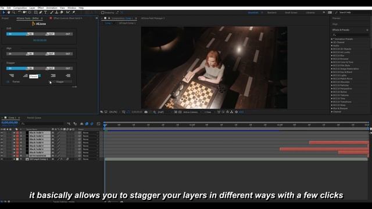Click the Shift section IN slider bar
This screenshot has width=372, height=209.
[17, 34]
